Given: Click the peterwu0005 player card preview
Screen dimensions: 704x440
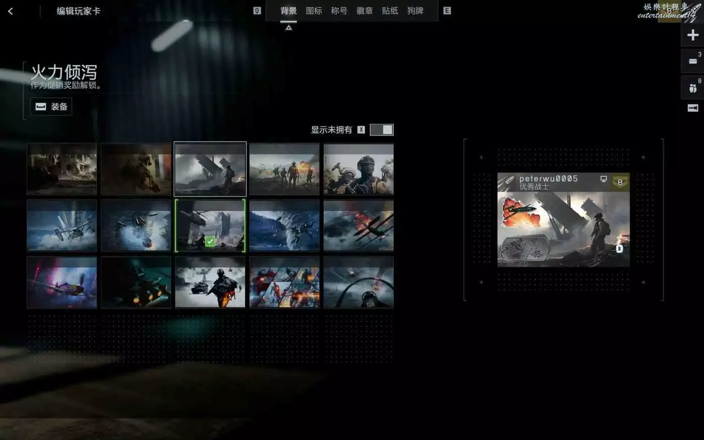Looking at the screenshot, I should 563,219.
